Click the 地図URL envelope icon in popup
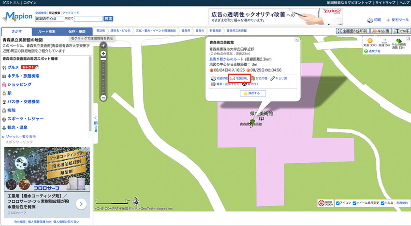This screenshot has height=226, width=411. pyautogui.click(x=233, y=78)
